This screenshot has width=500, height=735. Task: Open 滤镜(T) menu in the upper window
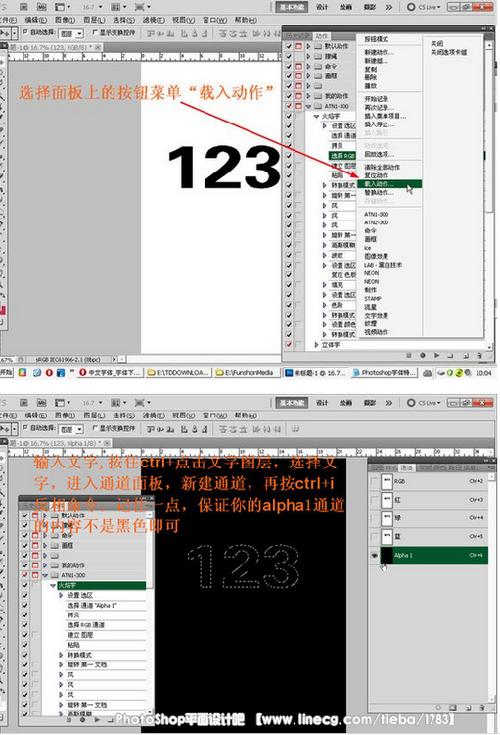click(154, 21)
